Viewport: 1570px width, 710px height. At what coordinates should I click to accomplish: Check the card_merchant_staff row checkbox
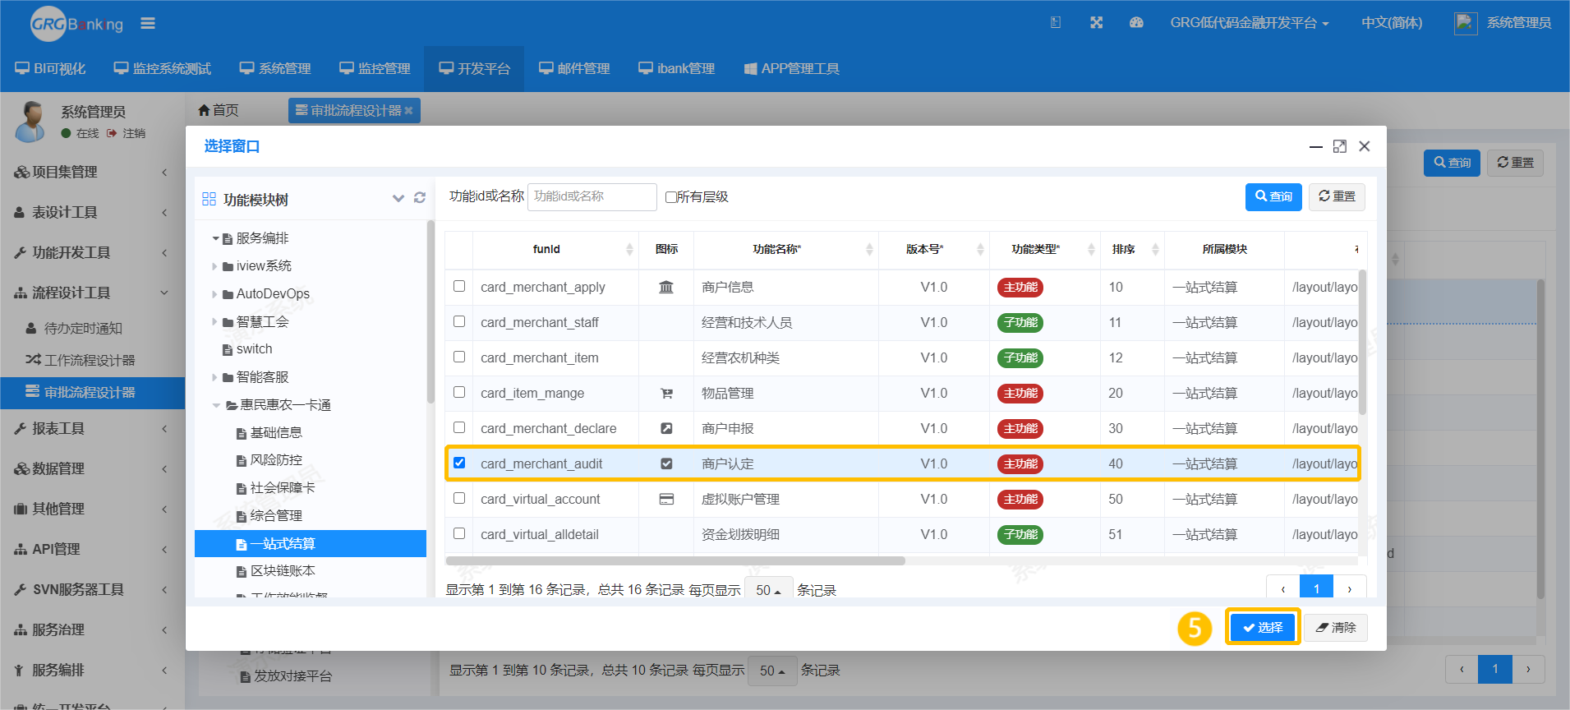click(x=459, y=321)
